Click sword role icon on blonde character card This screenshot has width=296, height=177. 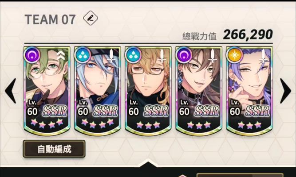click(x=162, y=56)
